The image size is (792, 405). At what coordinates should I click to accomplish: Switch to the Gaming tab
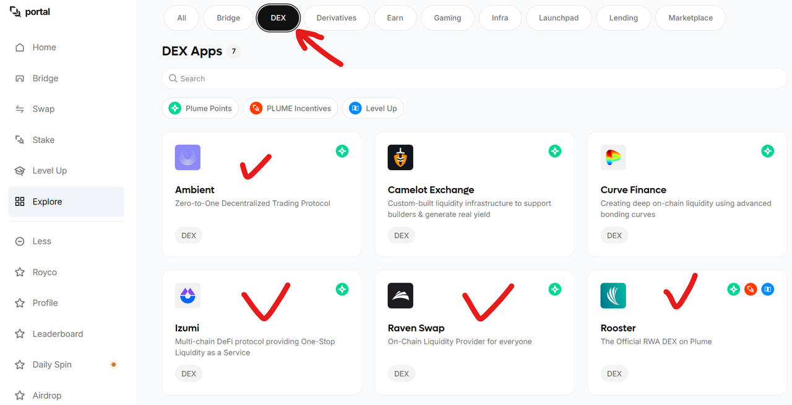click(447, 18)
